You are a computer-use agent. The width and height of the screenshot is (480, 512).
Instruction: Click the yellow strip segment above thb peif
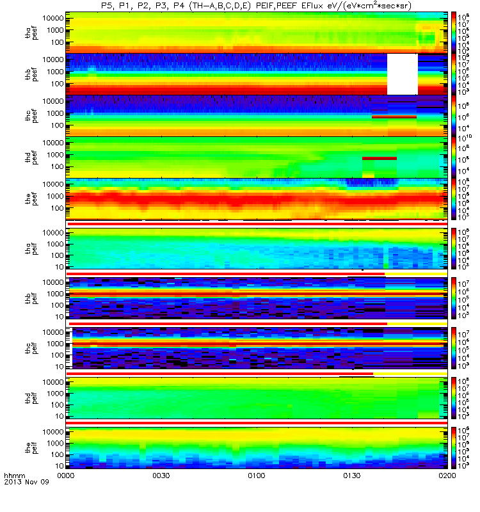point(416,274)
